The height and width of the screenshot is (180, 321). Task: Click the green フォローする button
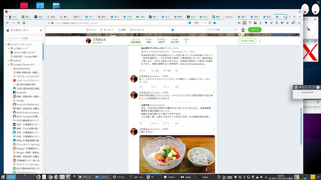pos(247,41)
